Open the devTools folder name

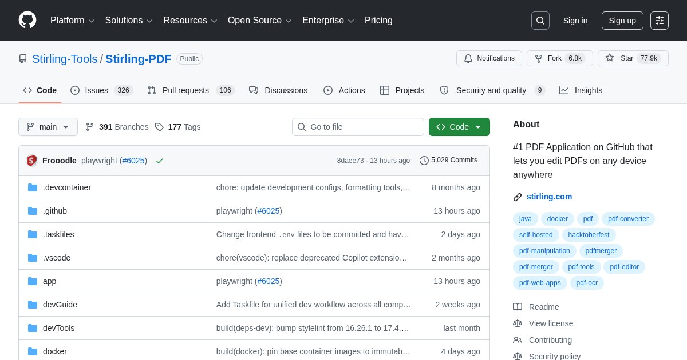click(59, 328)
